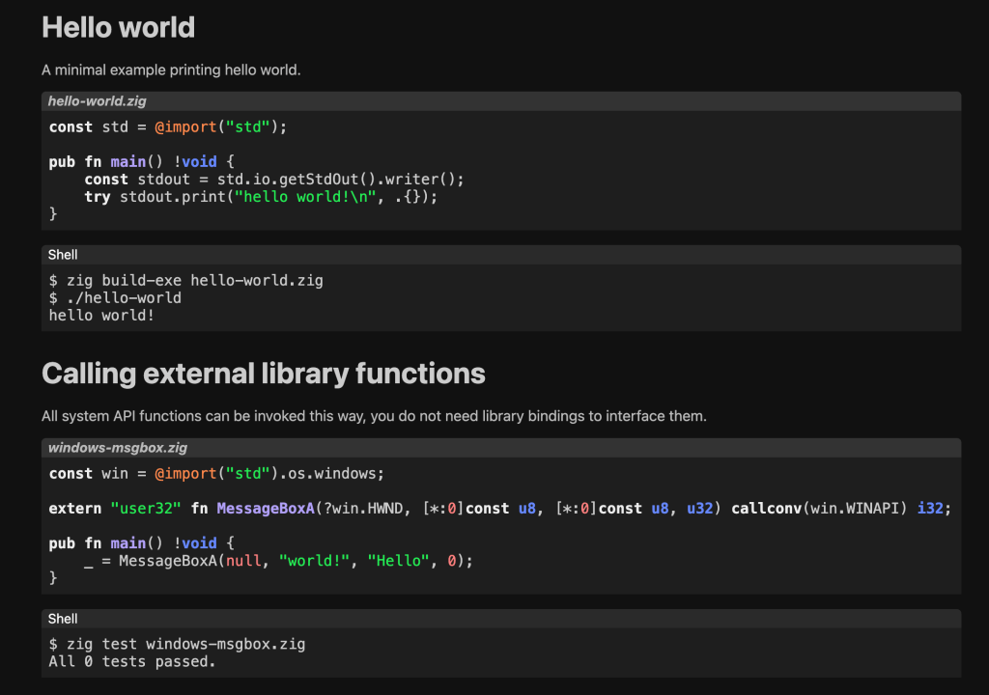Click the callconv(win.WINAPI) text

(819, 508)
